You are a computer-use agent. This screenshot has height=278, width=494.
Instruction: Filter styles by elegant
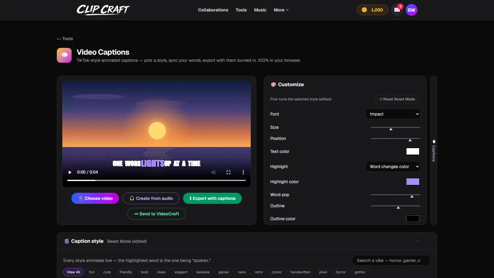[181, 272]
